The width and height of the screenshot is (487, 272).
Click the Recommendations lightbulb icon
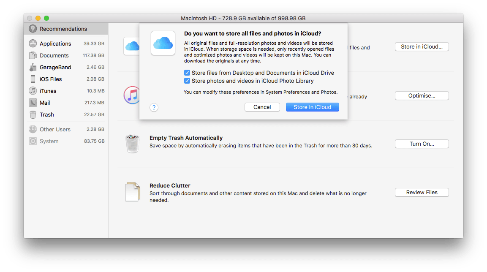tap(33, 29)
